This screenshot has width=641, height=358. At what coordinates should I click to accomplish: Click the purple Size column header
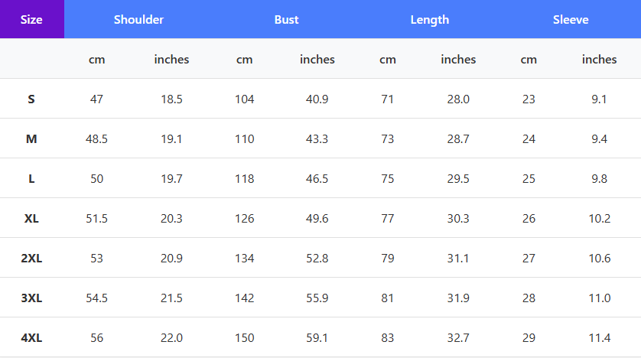[31, 19]
